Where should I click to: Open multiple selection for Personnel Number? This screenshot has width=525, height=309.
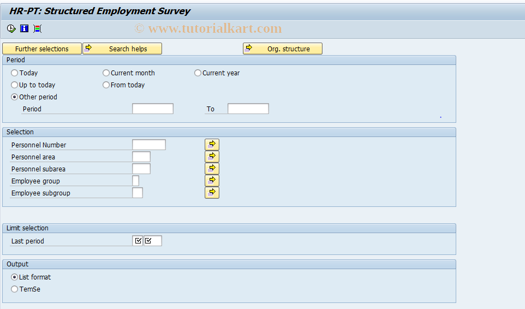click(x=212, y=145)
